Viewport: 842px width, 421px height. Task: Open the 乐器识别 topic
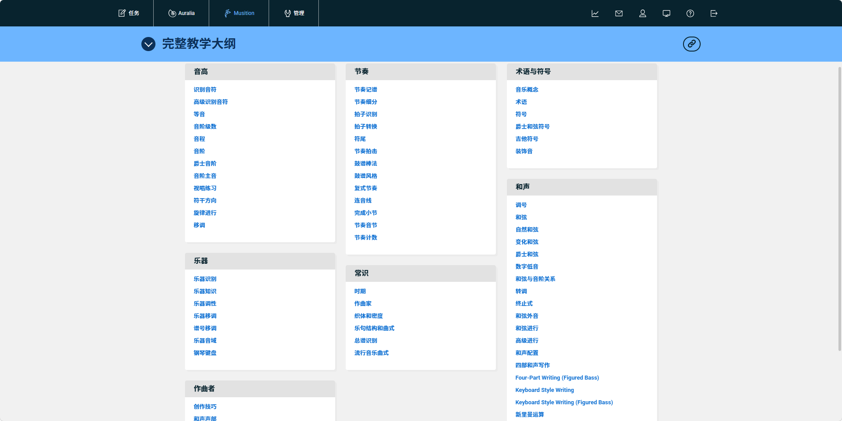(x=205, y=279)
